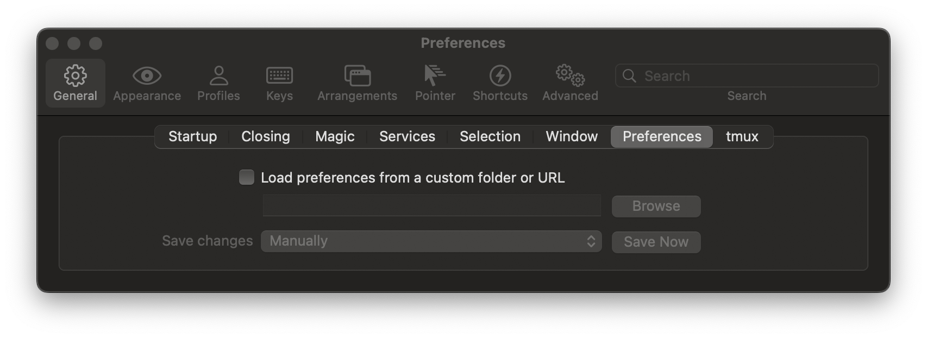Click the Arrangements toolbar icon
The width and height of the screenshot is (927, 338).
[x=357, y=82]
